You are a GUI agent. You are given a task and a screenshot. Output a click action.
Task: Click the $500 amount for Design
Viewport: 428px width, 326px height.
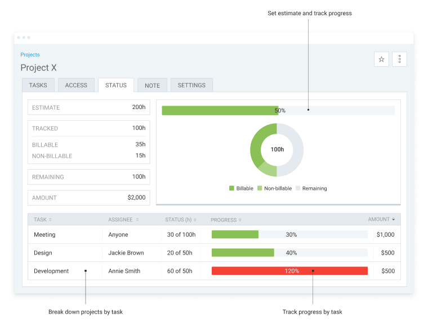pyautogui.click(x=388, y=253)
